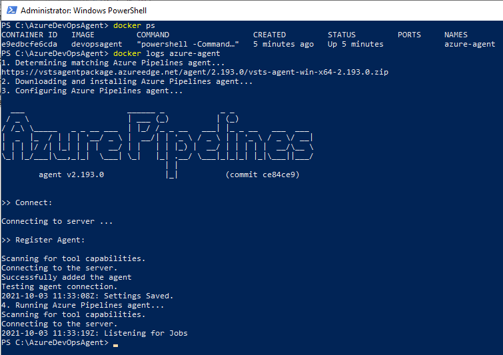Click the CREATED column header
Viewport: 503px width, 355px height.
click(x=269, y=35)
